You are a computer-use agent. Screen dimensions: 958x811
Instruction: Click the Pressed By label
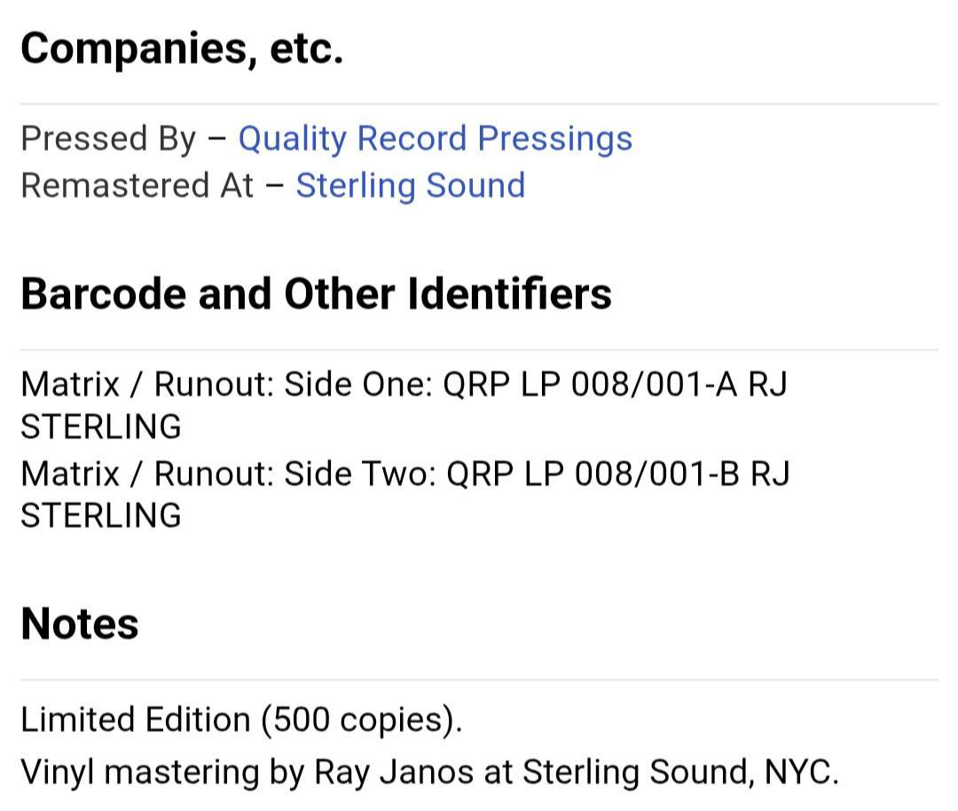point(108,138)
